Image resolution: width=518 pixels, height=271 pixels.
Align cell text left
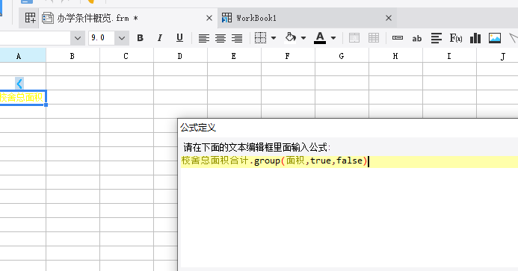point(204,38)
